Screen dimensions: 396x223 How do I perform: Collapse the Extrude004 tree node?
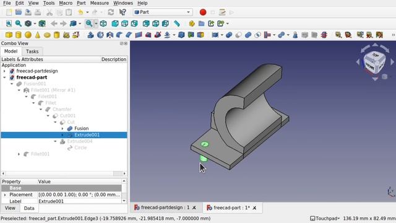[x=55, y=141]
